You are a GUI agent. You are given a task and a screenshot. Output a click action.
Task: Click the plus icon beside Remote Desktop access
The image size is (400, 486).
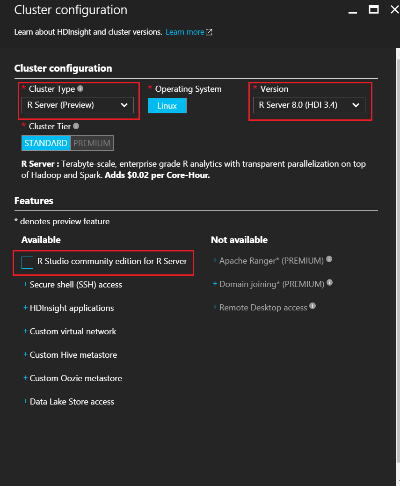point(215,307)
